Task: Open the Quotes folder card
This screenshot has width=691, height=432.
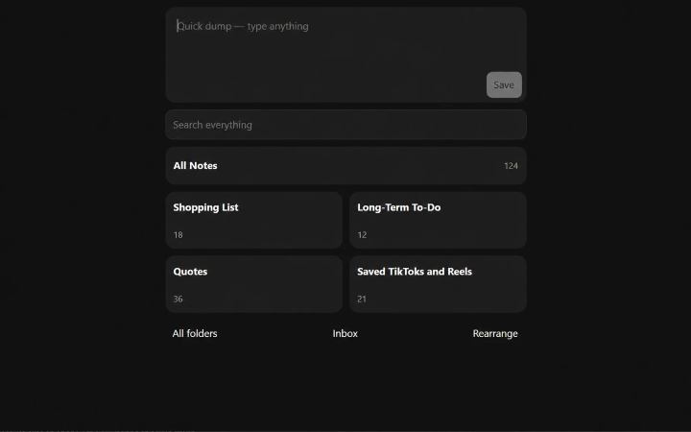Action: (x=253, y=284)
